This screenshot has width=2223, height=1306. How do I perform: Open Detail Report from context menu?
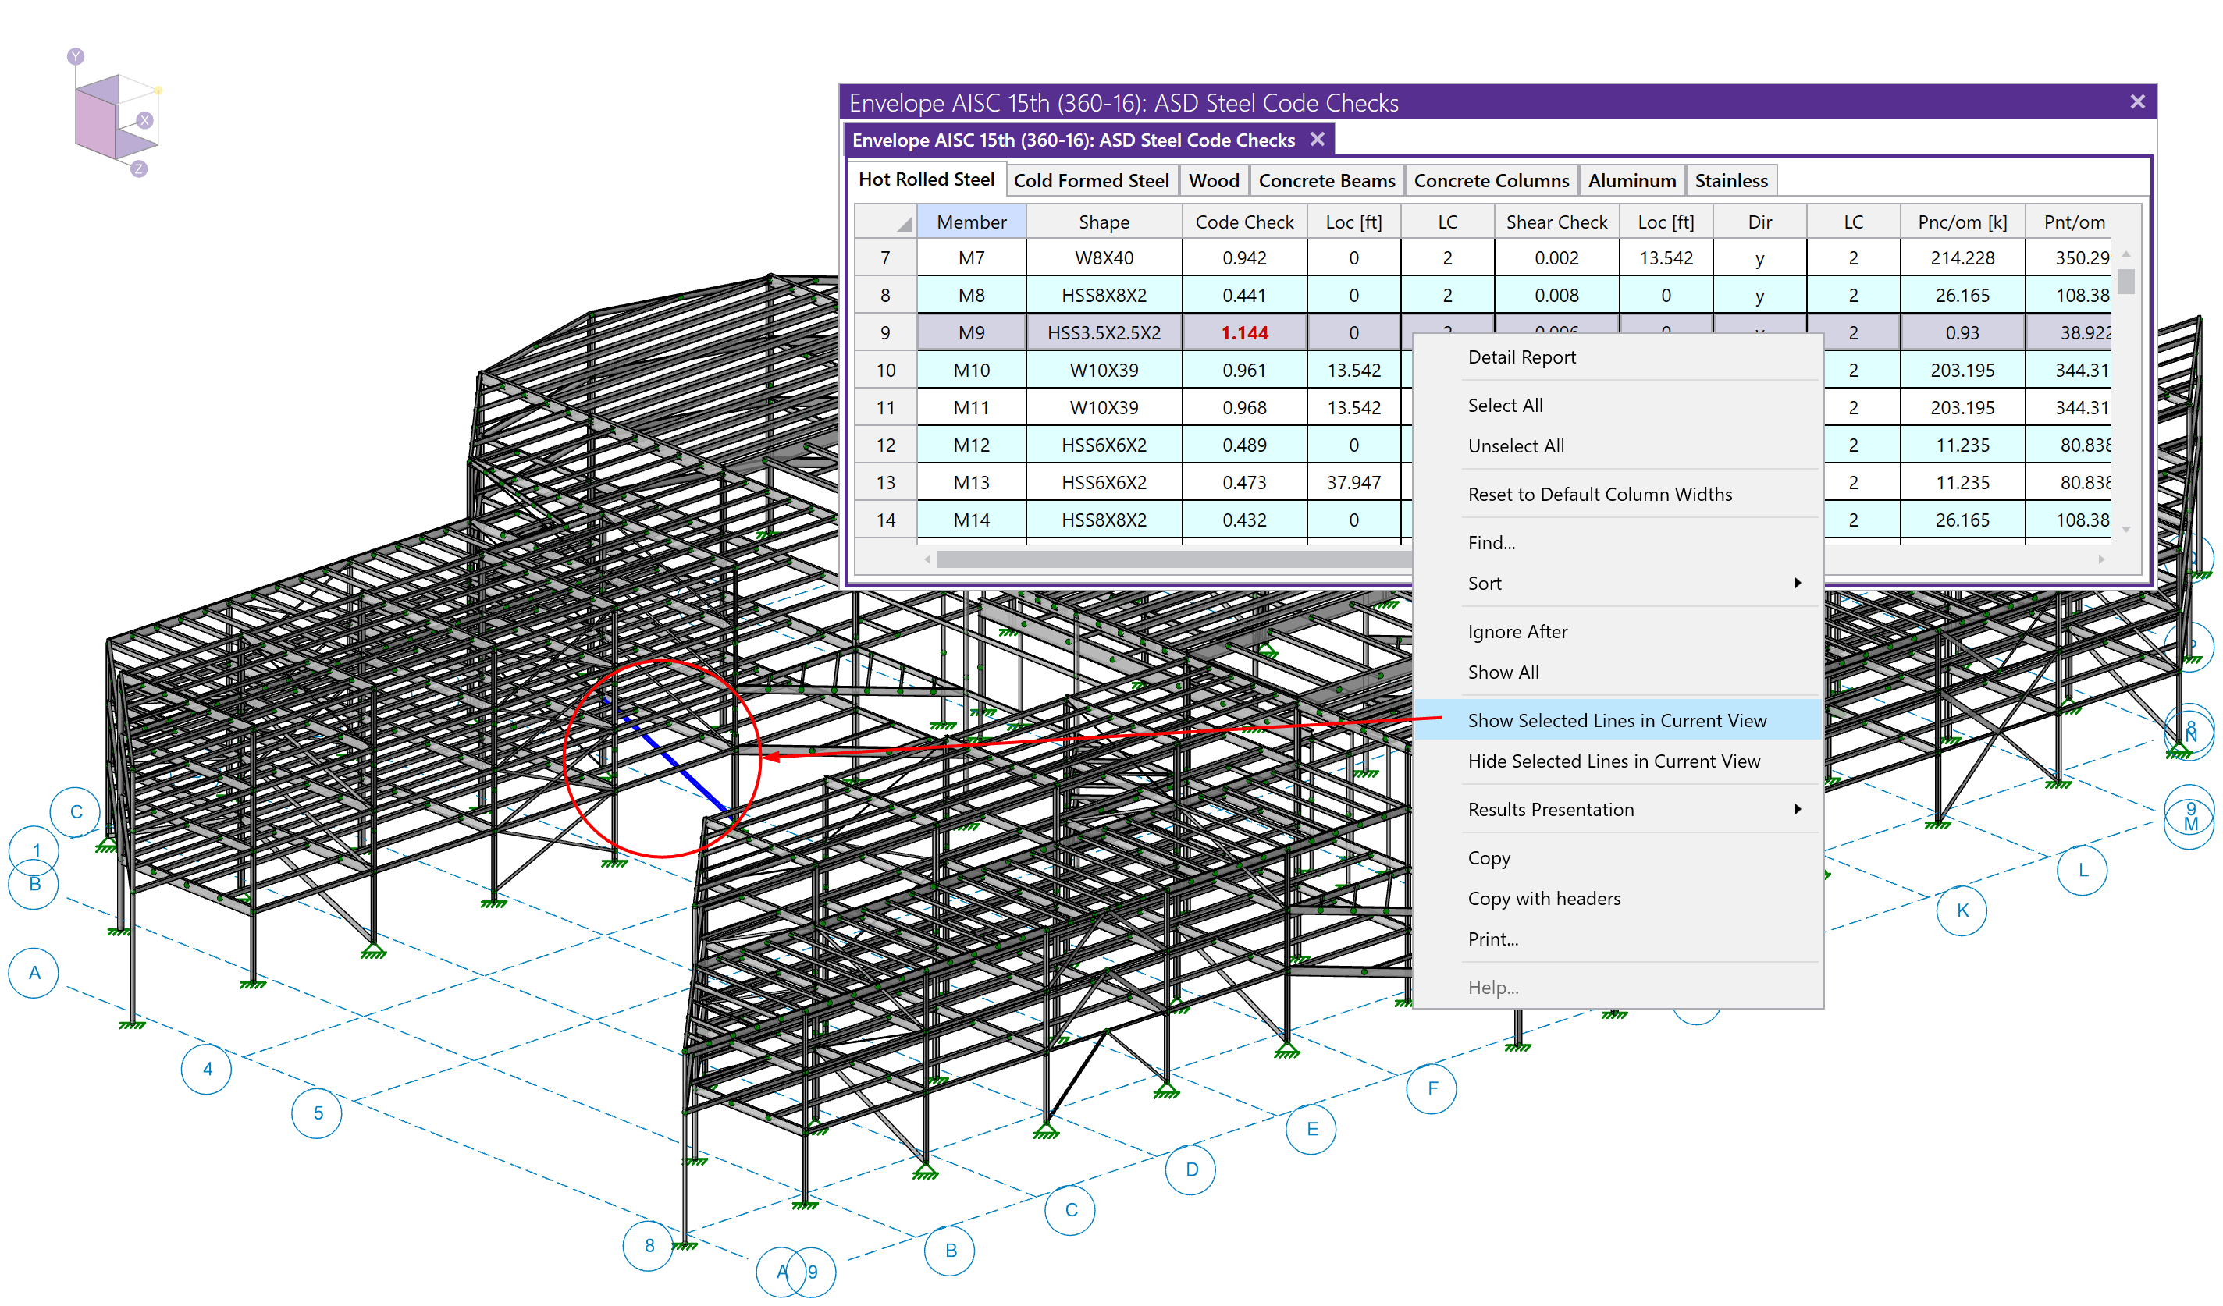click(x=1522, y=357)
